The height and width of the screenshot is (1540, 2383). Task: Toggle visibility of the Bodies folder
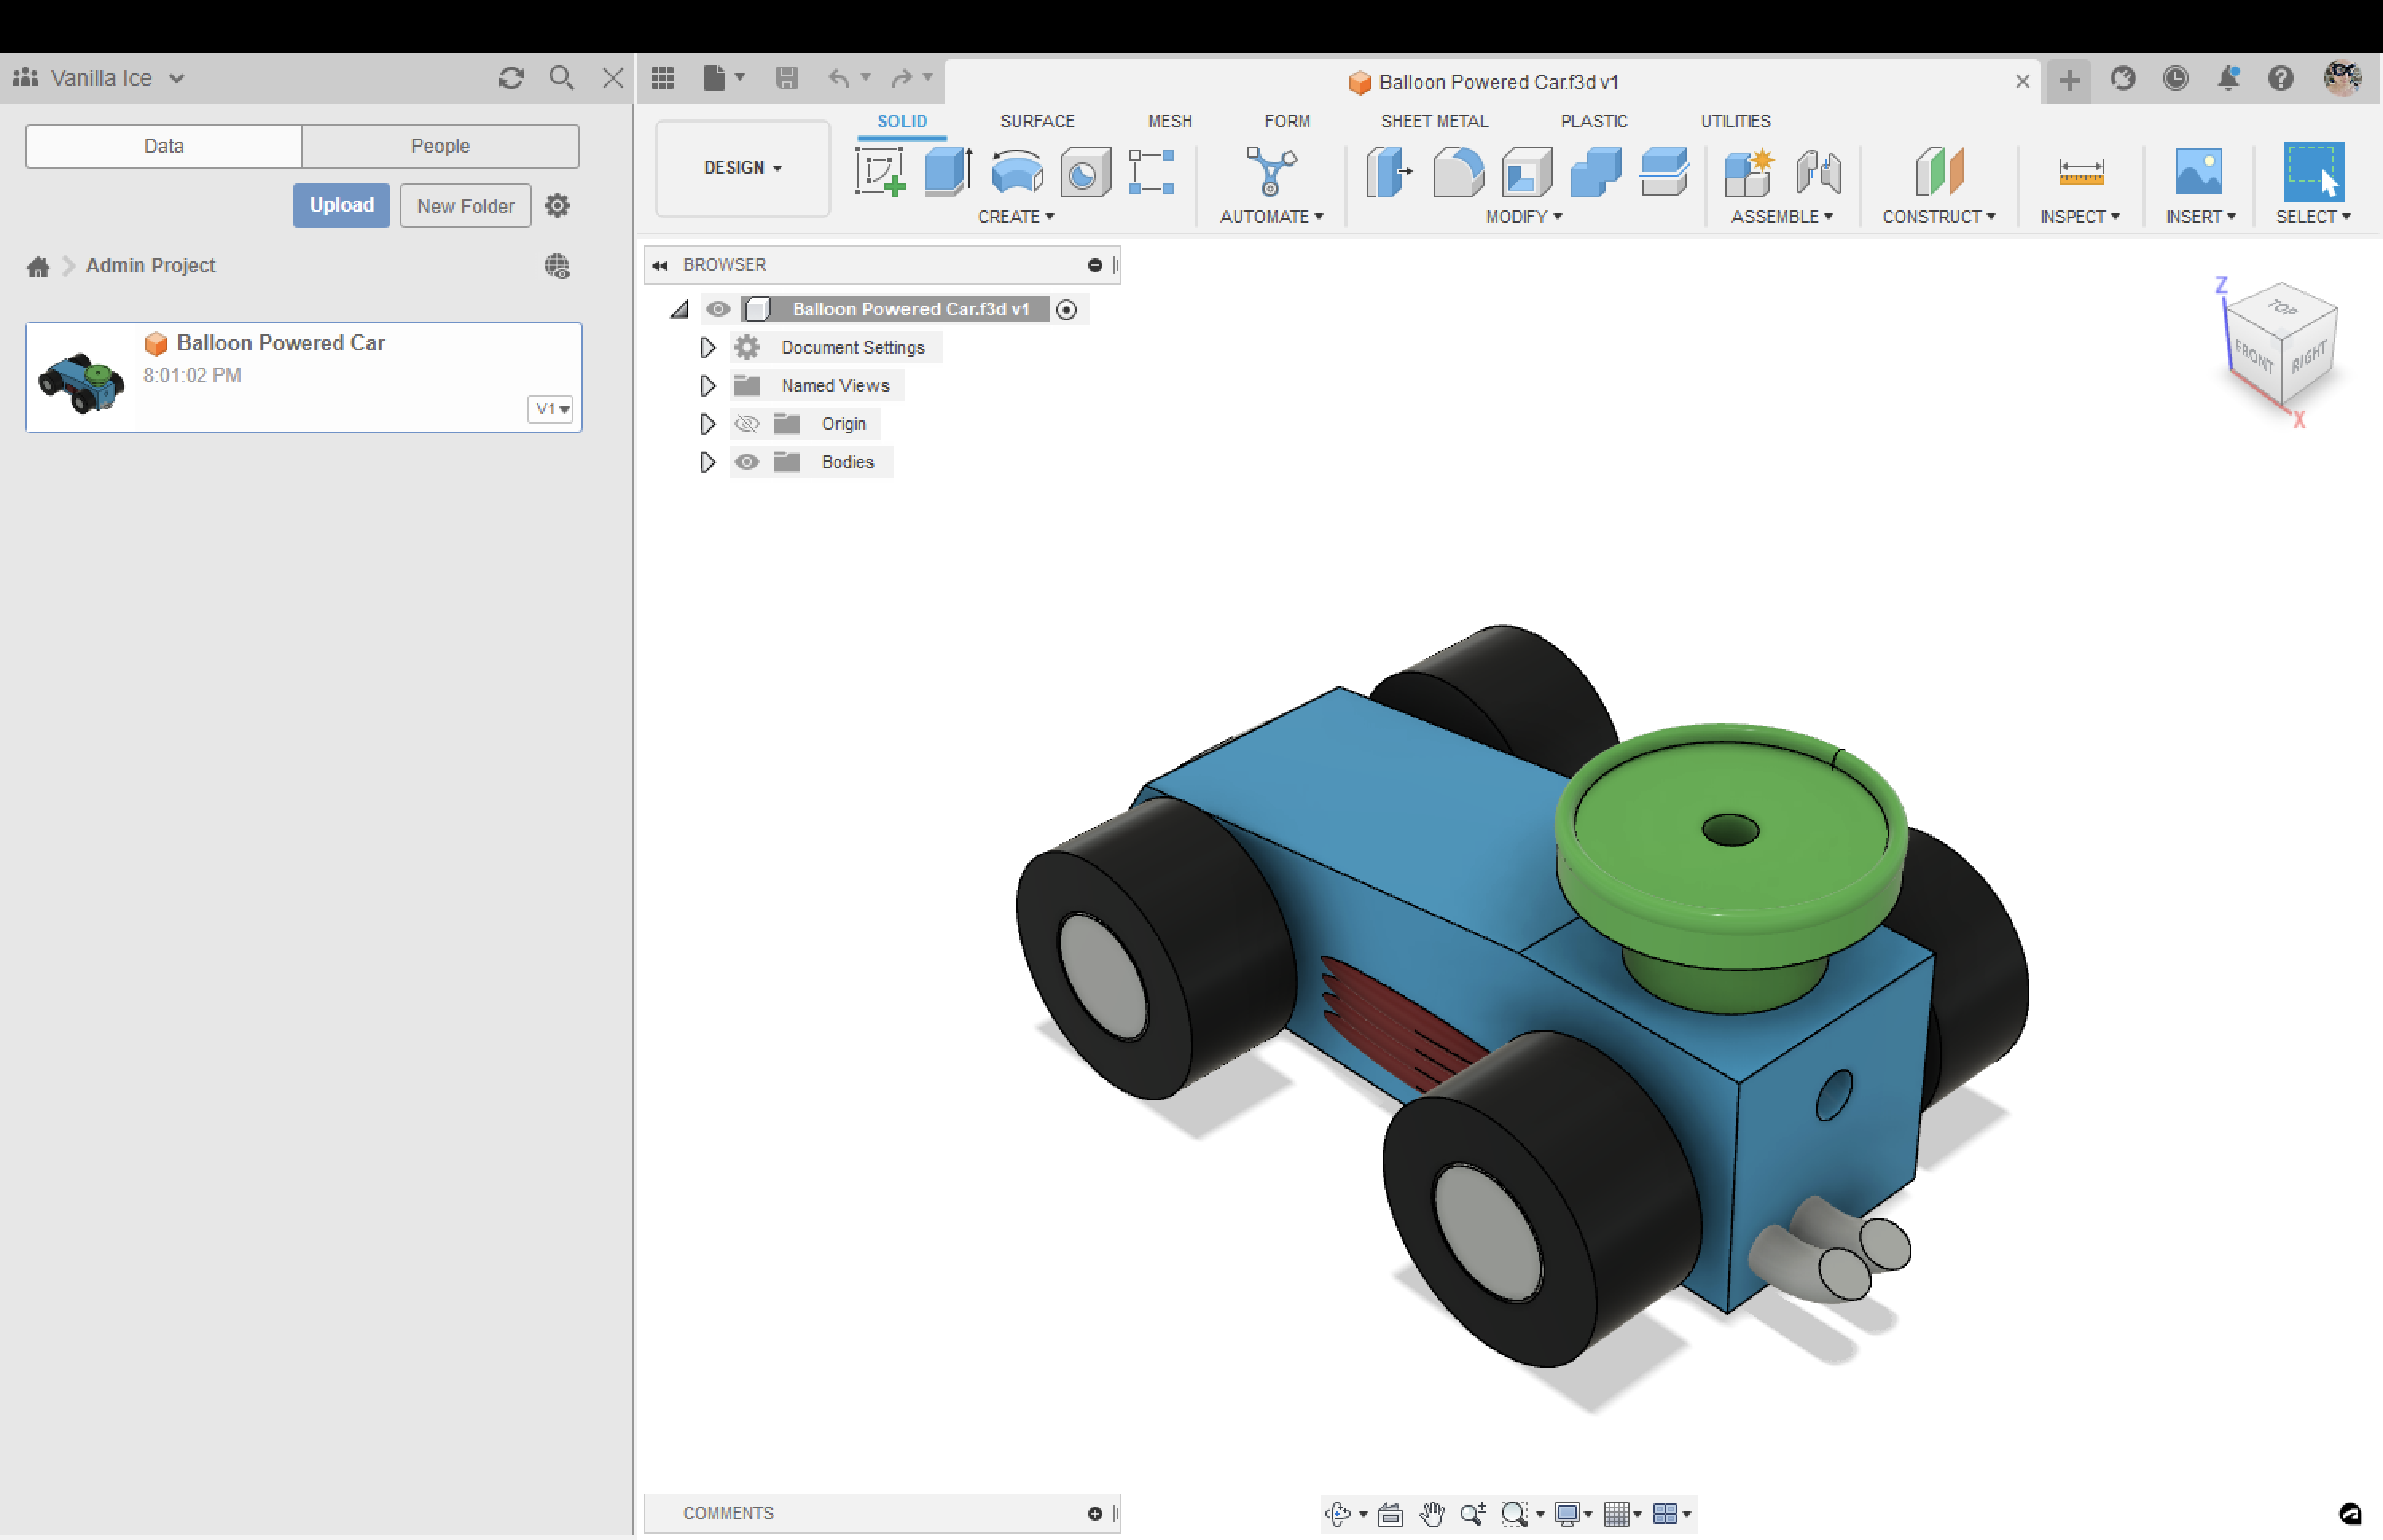[745, 462]
